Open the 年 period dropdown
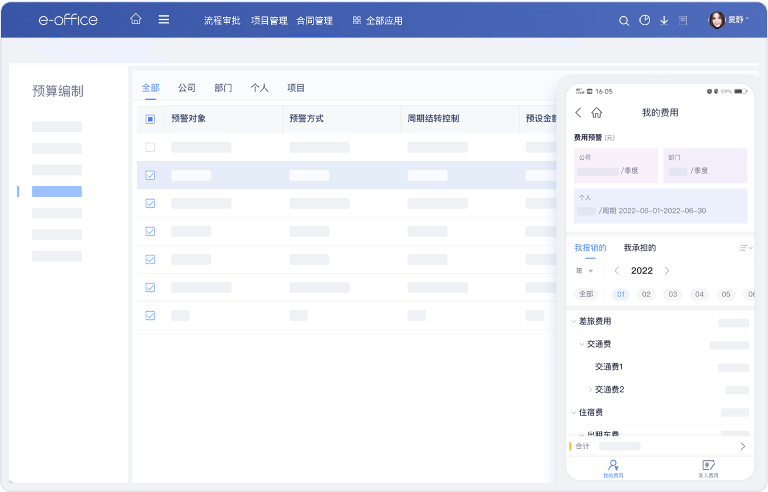Viewport: 768px width, 492px height. pos(584,271)
